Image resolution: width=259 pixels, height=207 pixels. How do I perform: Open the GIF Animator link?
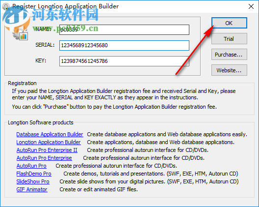click(32, 189)
